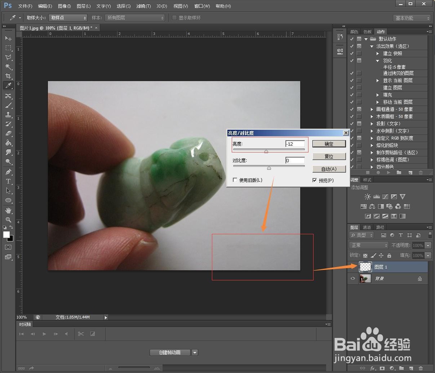Toggle checkmark for 熔化的铅块 action
This screenshot has height=373, width=435.
tap(352, 145)
